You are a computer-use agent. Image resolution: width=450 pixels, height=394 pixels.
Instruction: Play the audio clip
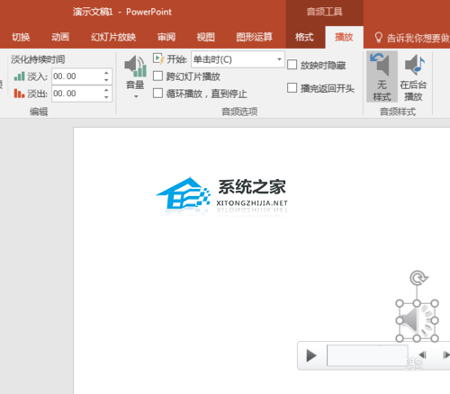pyautogui.click(x=311, y=355)
